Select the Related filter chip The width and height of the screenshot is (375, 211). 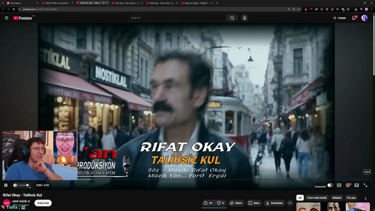[x=337, y=198]
